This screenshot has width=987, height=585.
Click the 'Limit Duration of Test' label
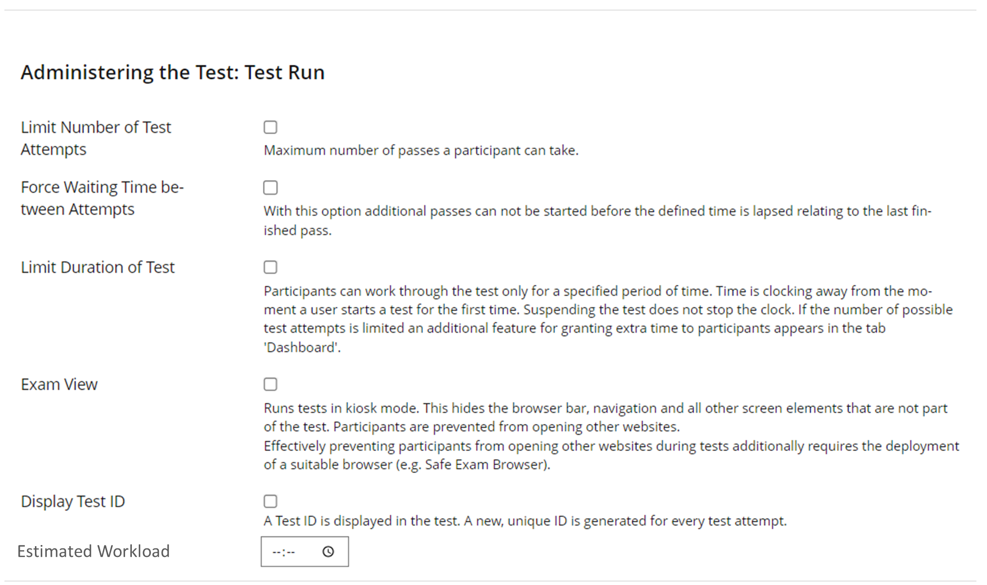[x=97, y=267]
